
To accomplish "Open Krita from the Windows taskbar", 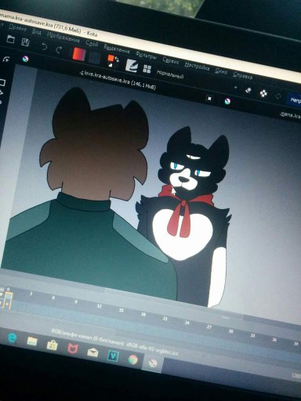I will tap(153, 363).
